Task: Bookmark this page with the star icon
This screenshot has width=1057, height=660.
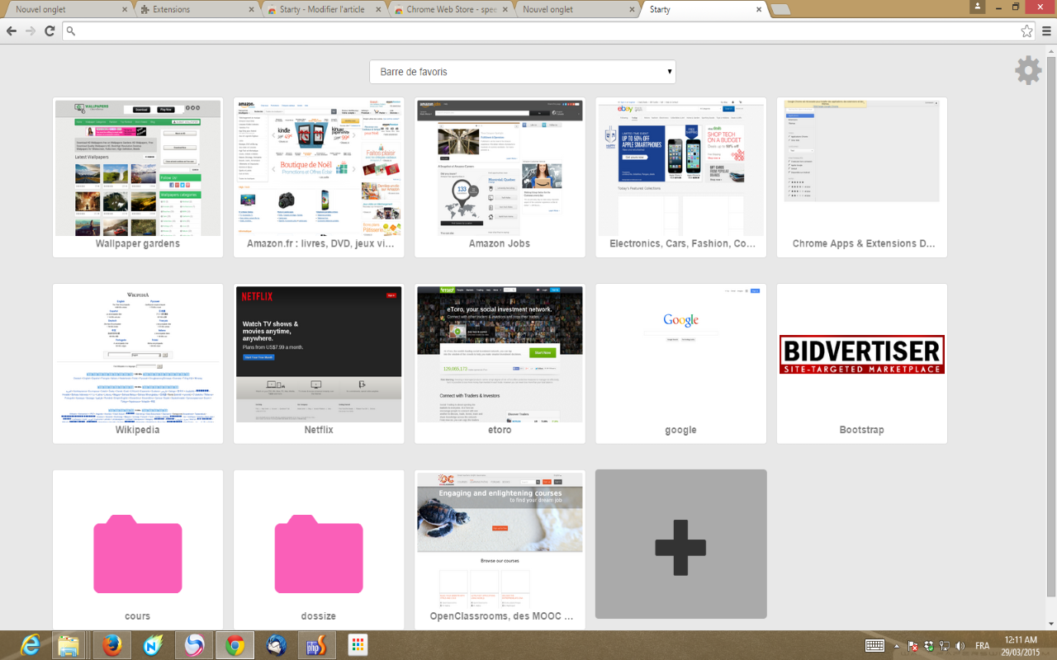Action: [1026, 31]
